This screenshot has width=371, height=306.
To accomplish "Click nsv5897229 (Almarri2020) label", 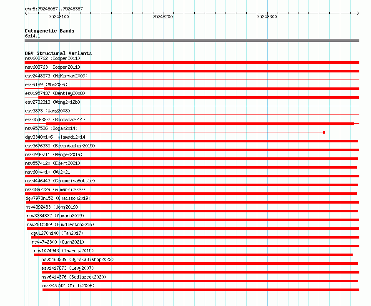I will [55, 189].
